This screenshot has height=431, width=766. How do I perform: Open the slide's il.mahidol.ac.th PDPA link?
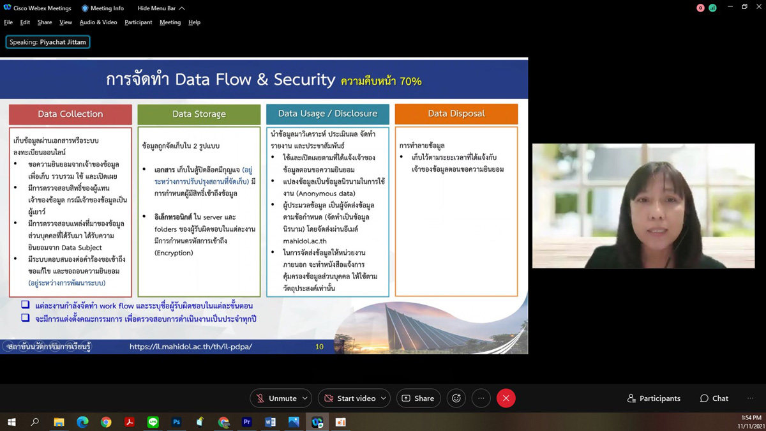click(190, 347)
